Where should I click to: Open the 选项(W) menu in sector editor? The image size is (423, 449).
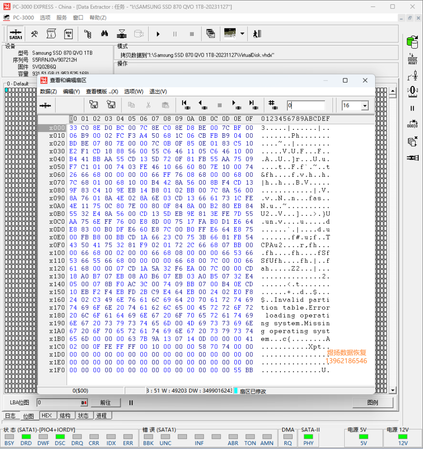tap(133, 92)
